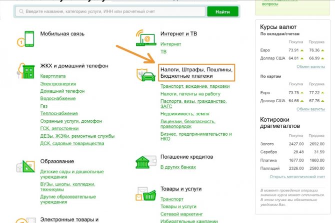Open Охранные услуги, домофон link
The height and width of the screenshot is (223, 335).
tap(71, 121)
